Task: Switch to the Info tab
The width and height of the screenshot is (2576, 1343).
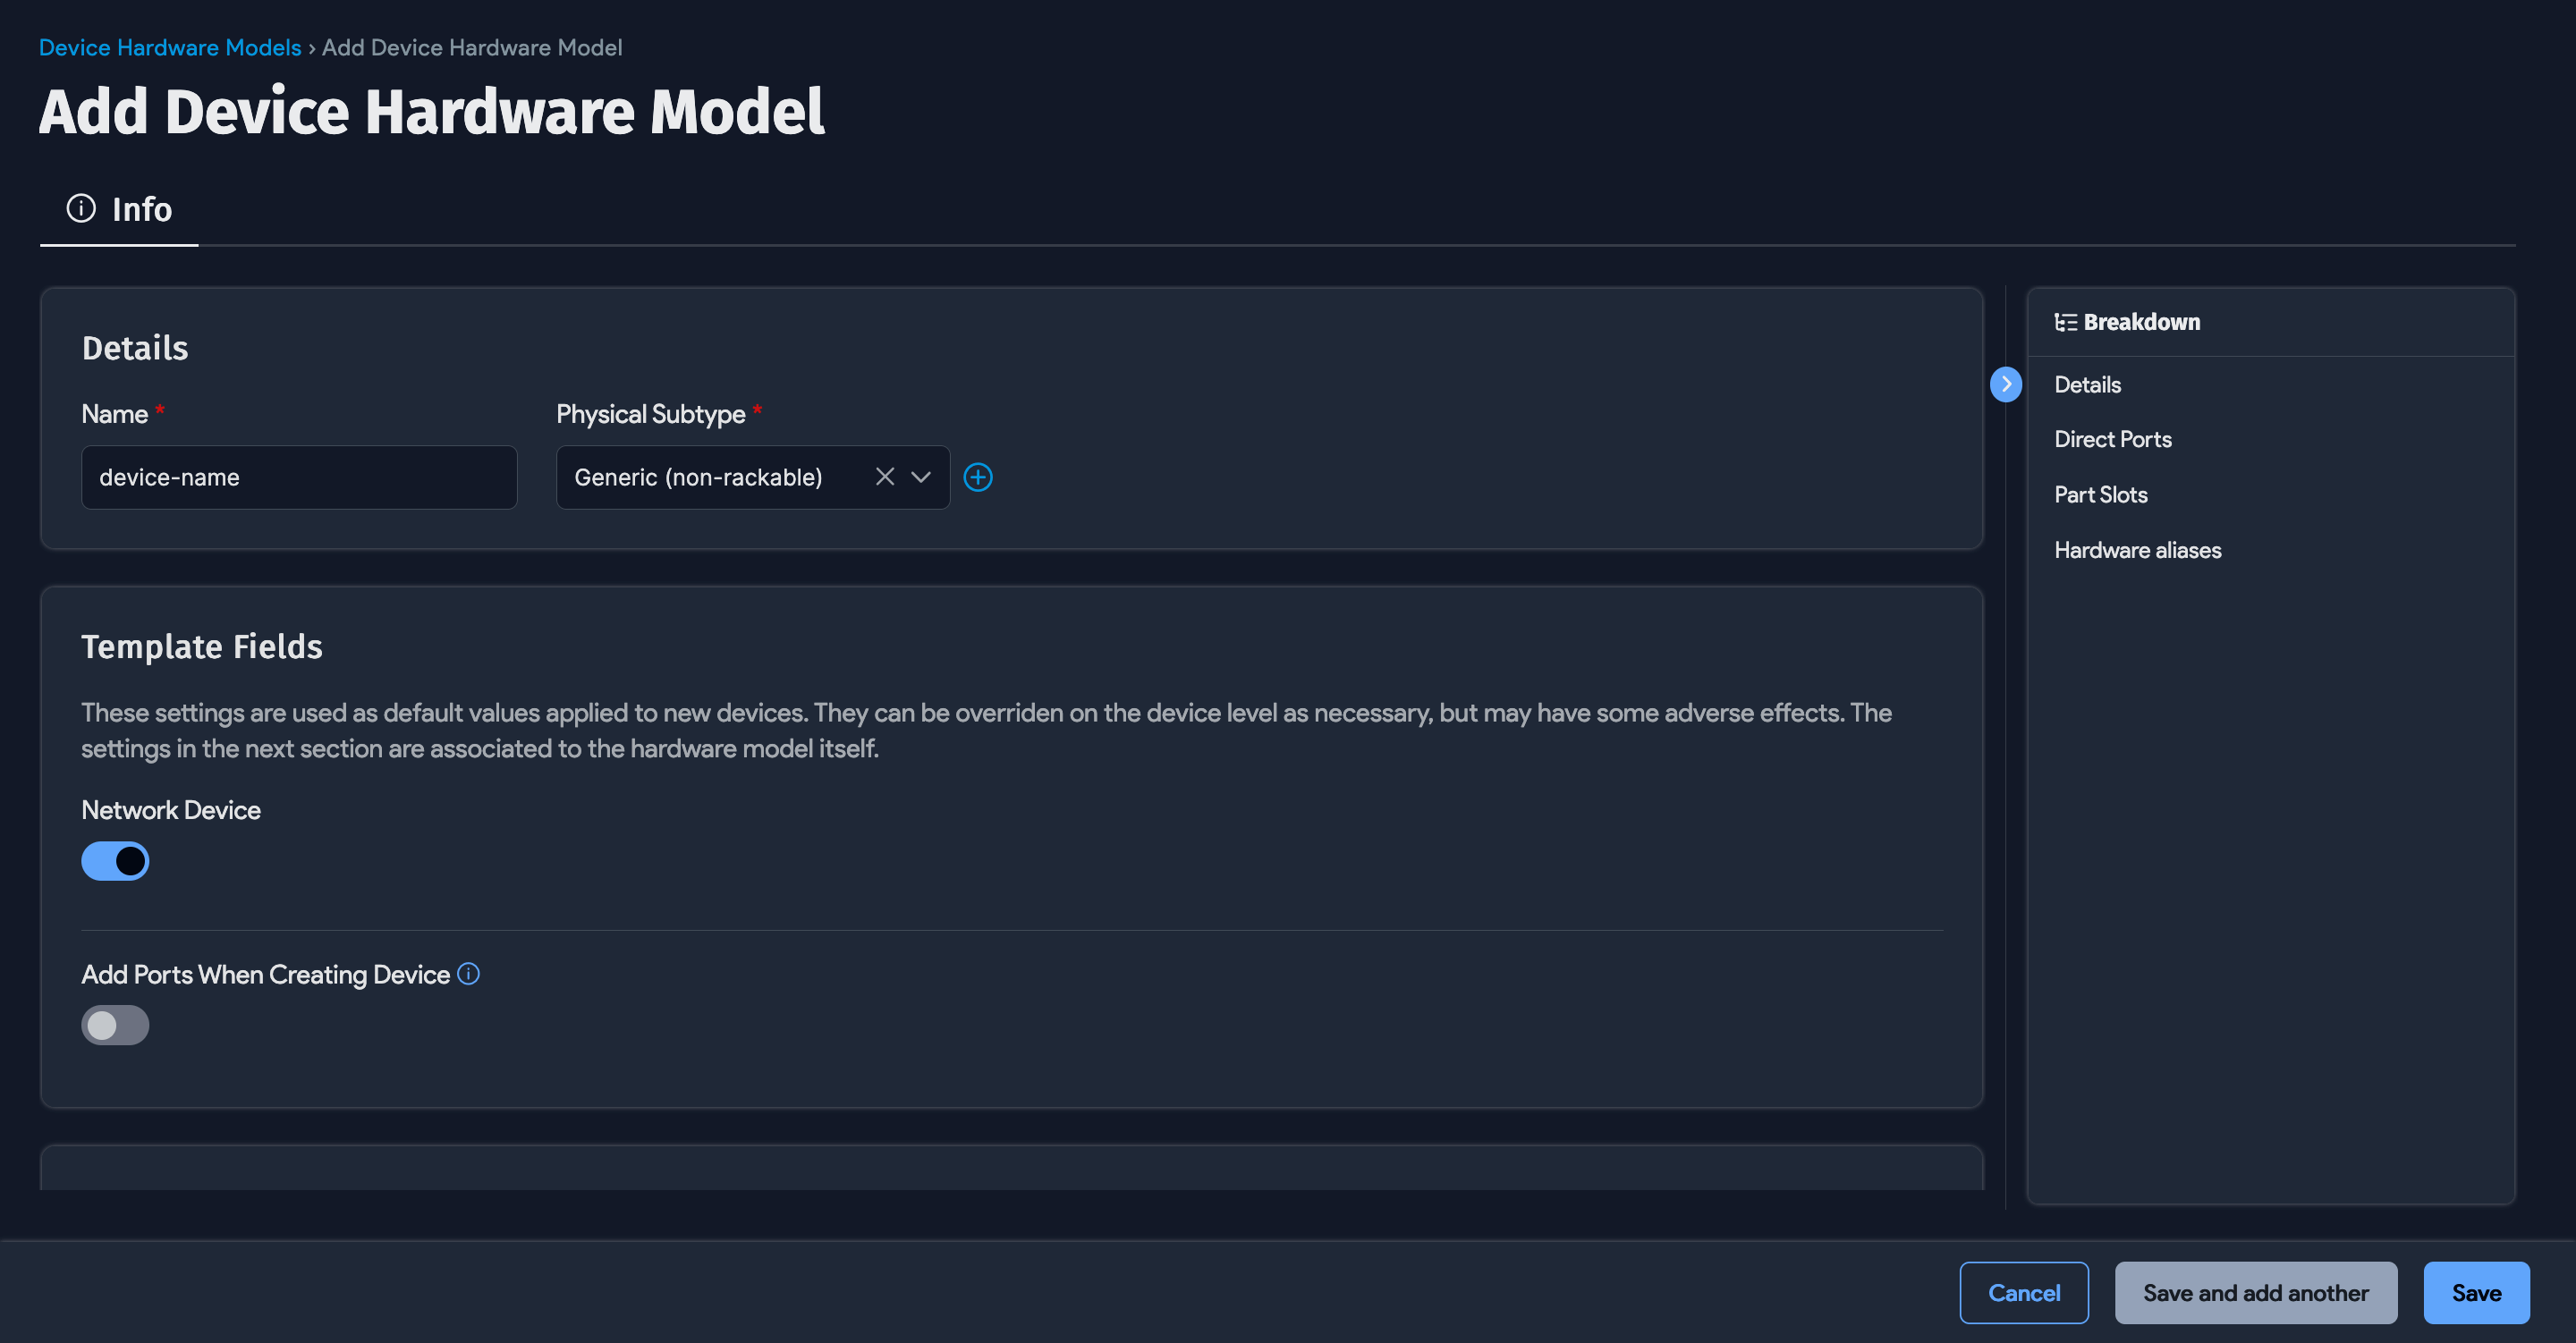Action: (141, 209)
